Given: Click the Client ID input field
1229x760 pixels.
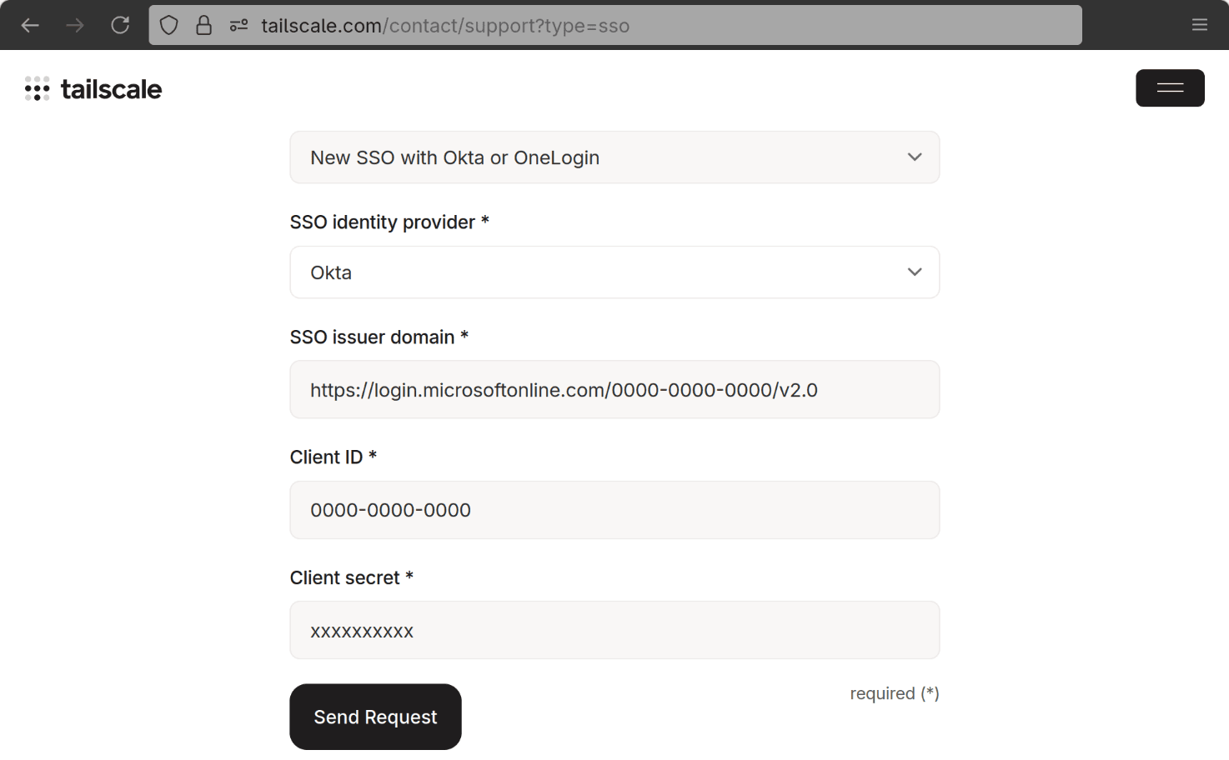Looking at the screenshot, I should 614,509.
